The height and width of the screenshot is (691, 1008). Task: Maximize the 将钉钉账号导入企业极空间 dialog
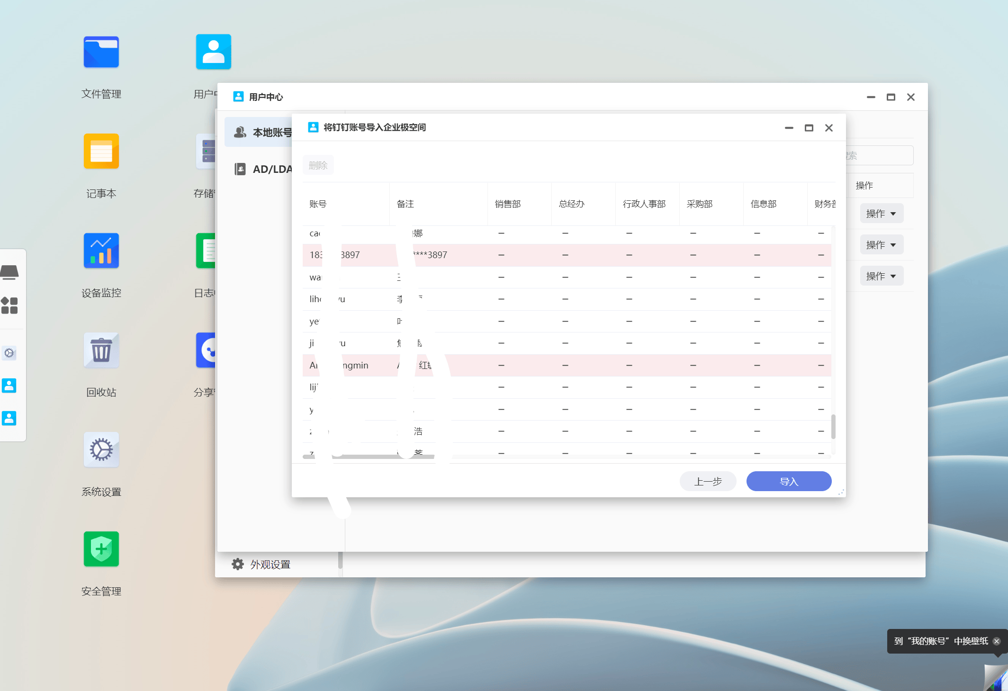[x=809, y=128]
